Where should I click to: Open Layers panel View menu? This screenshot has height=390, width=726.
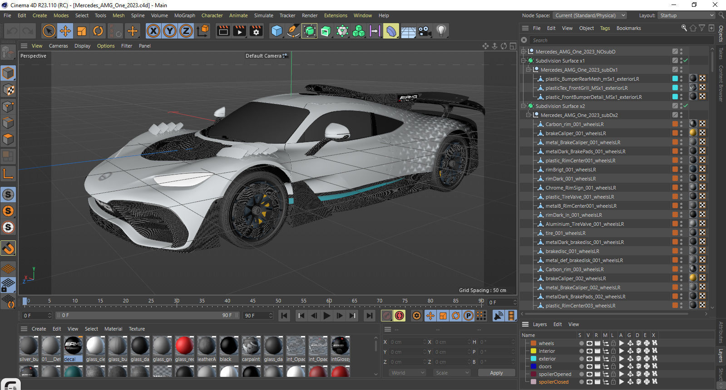(x=573, y=324)
